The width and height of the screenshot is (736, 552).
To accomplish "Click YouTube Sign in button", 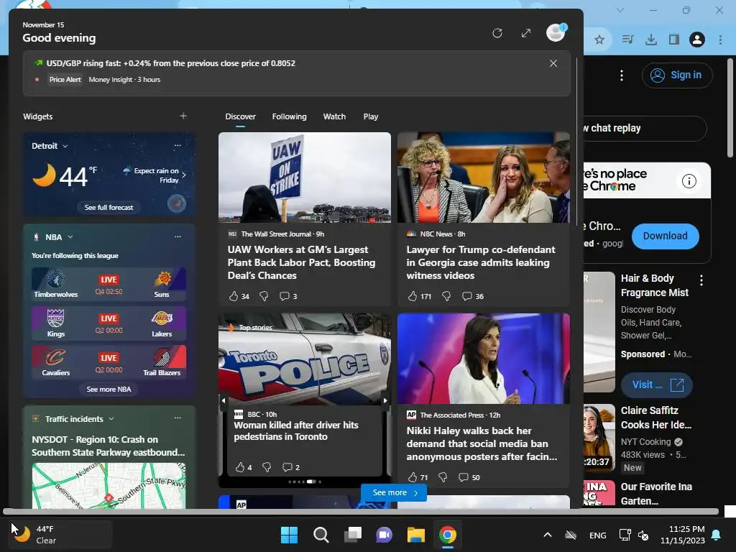I will (677, 75).
